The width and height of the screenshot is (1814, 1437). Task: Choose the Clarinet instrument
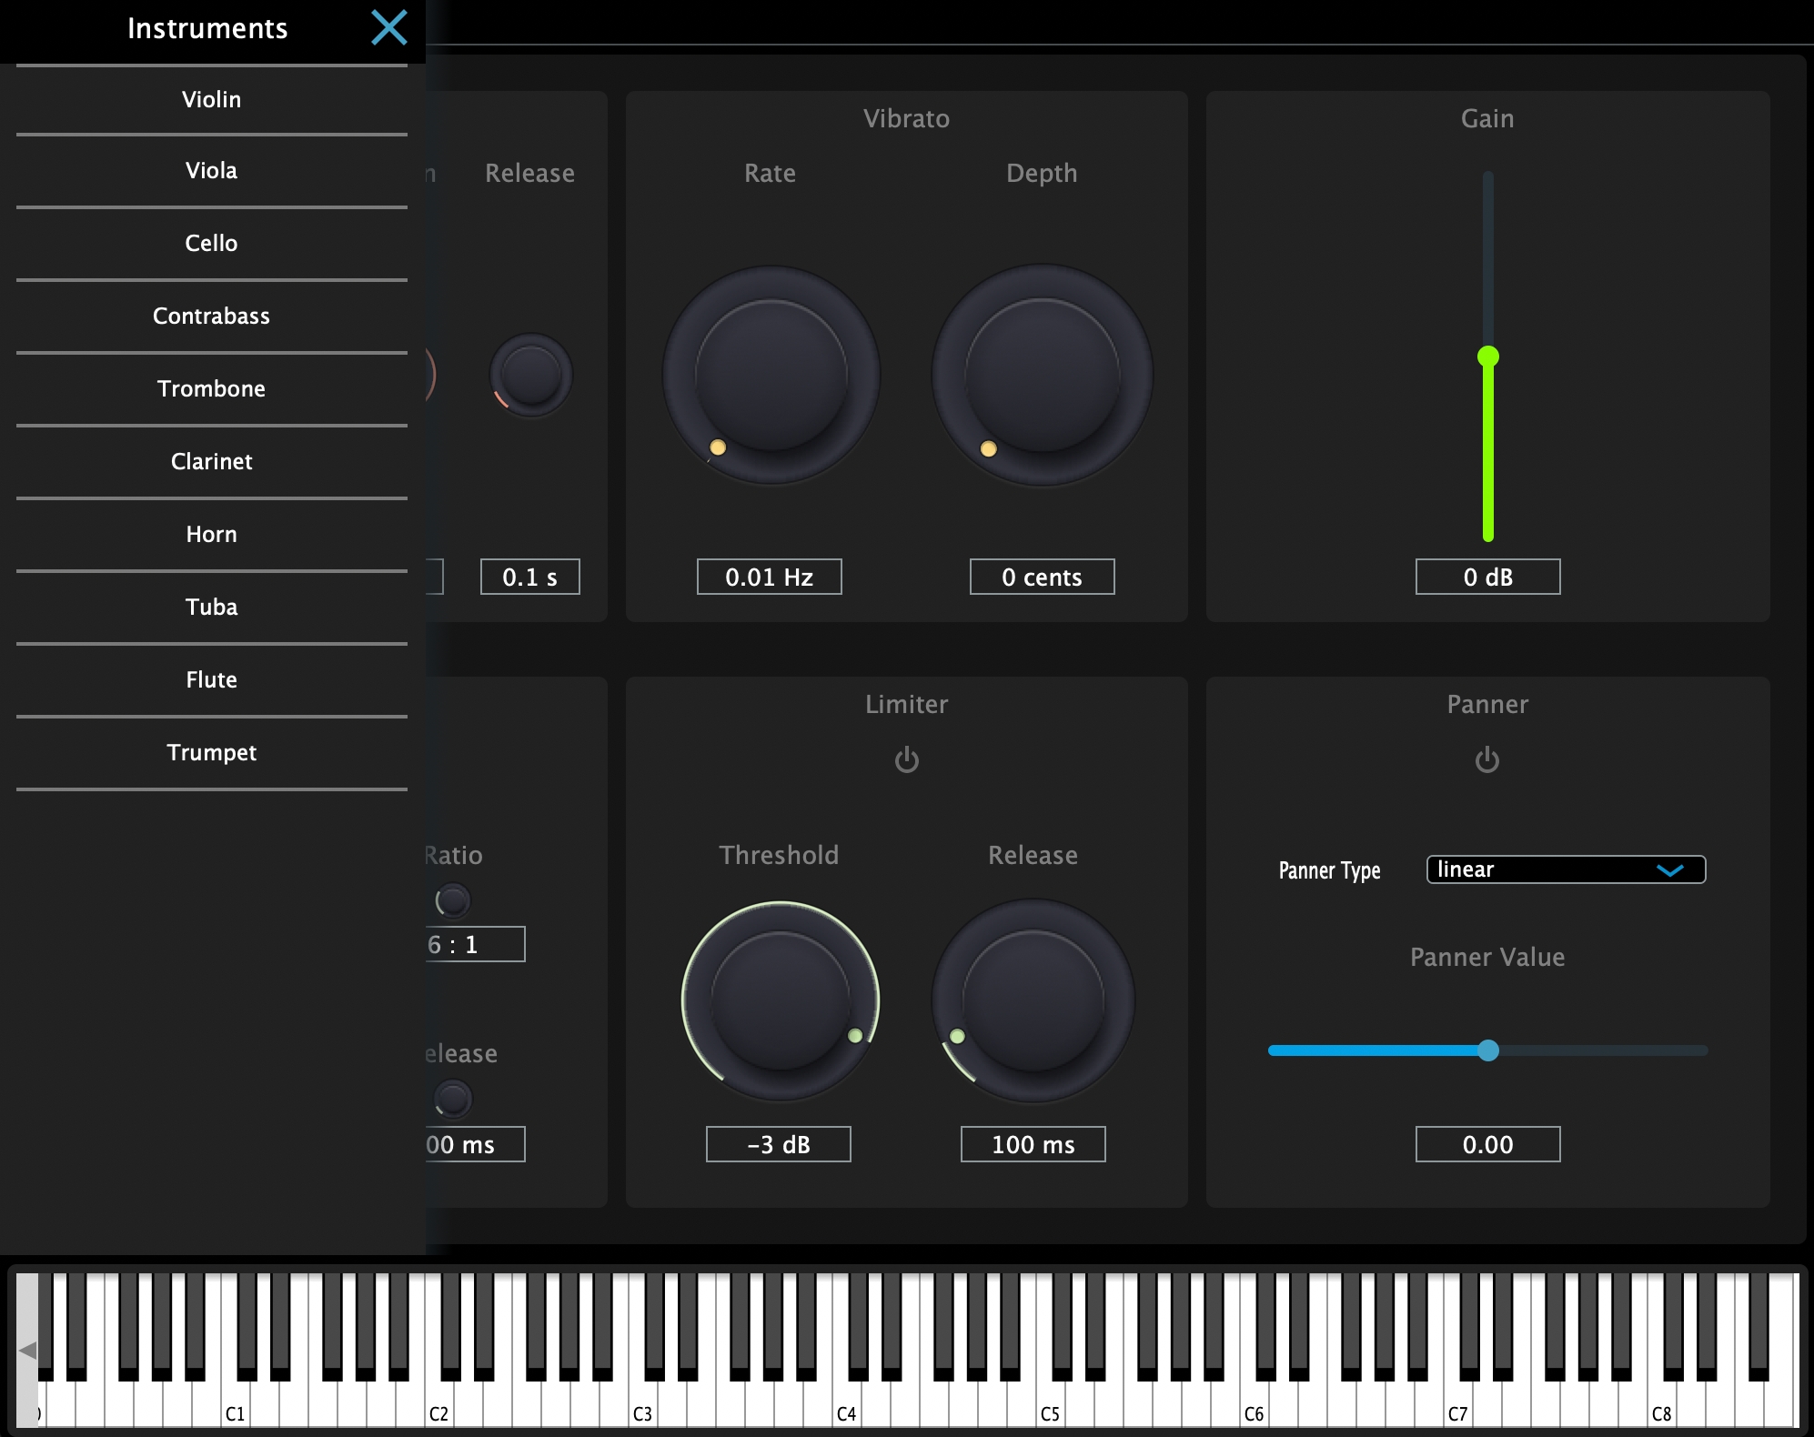coord(211,462)
